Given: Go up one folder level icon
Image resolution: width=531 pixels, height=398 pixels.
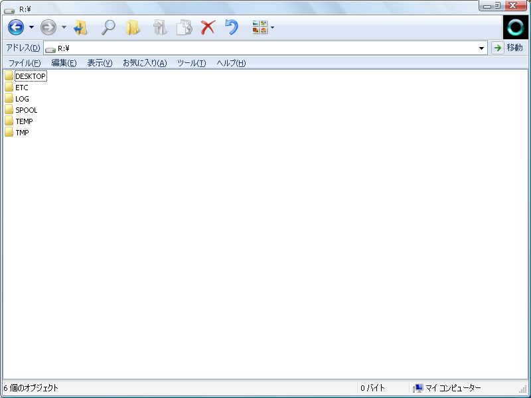Looking at the screenshot, I should coord(80,27).
